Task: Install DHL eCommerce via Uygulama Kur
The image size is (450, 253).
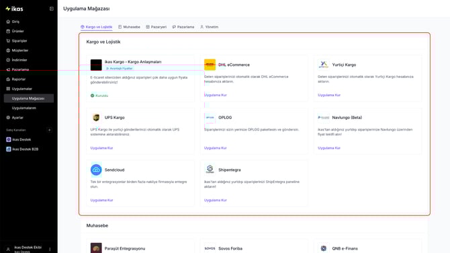Action: tap(215, 95)
